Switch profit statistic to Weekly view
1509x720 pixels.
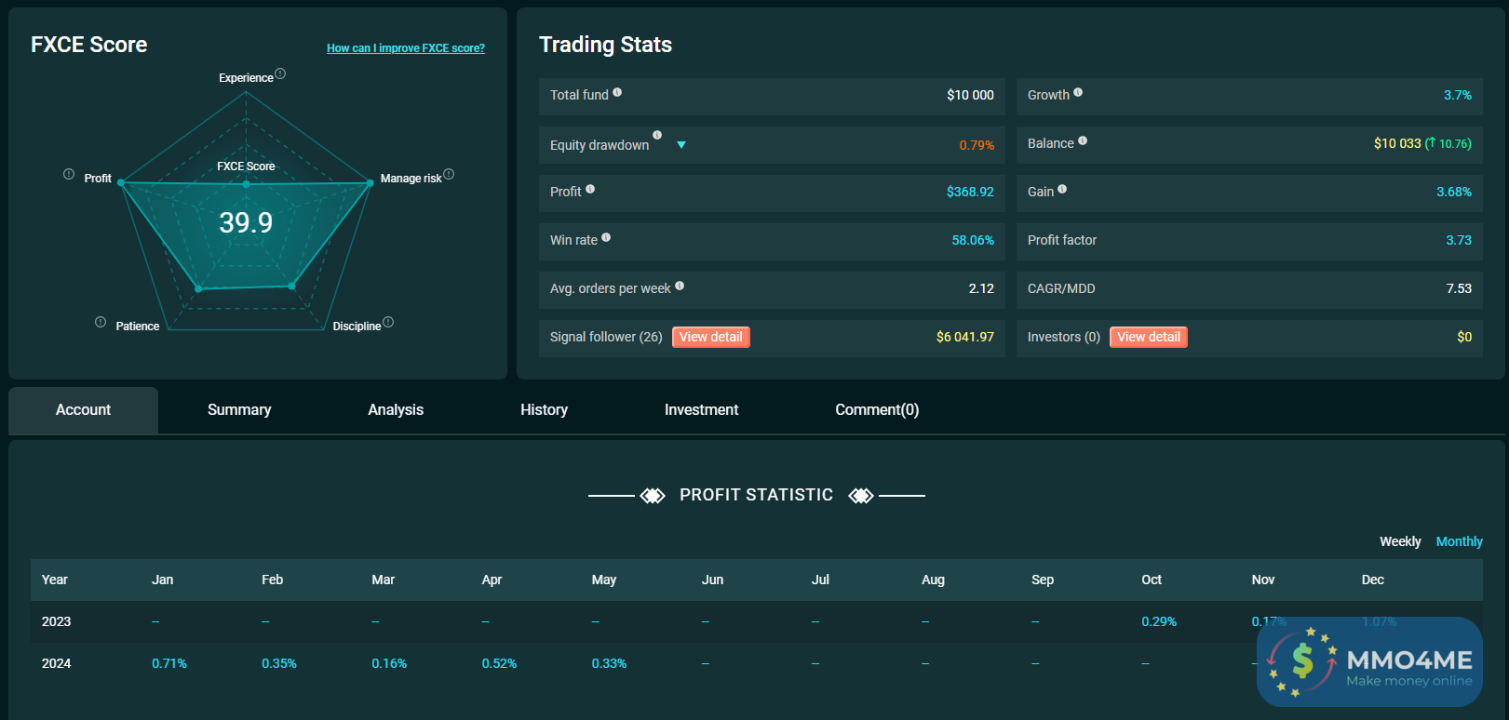click(x=1400, y=541)
